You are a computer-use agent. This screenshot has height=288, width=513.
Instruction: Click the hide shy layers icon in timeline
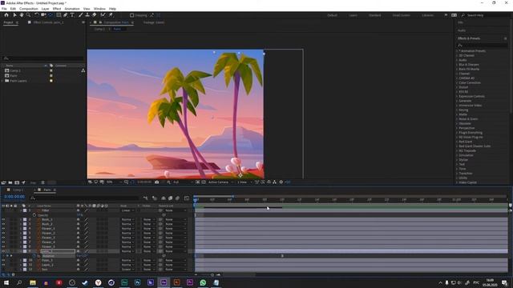pyautogui.click(x=163, y=198)
